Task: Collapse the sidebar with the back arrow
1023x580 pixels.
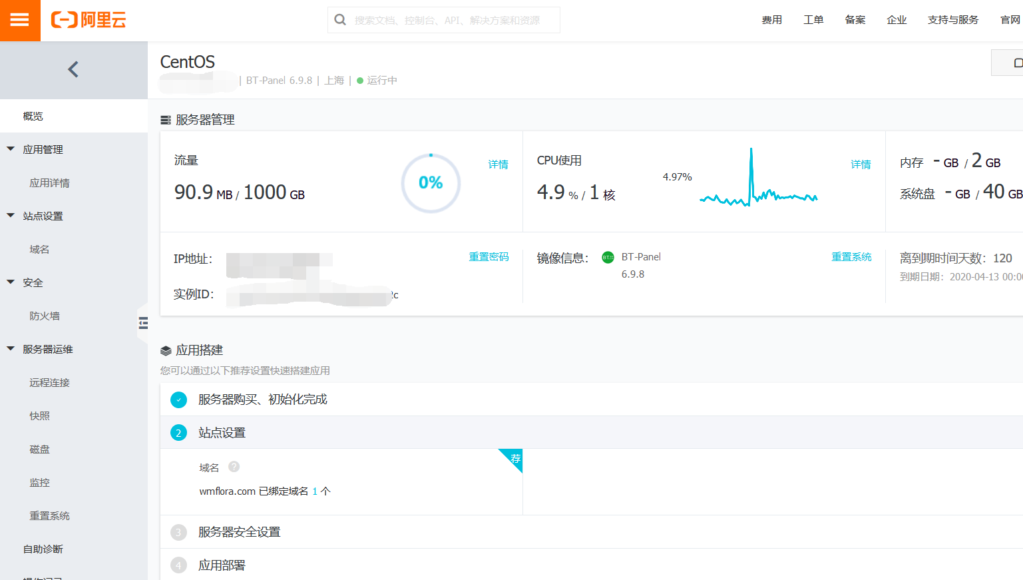Action: click(73, 69)
